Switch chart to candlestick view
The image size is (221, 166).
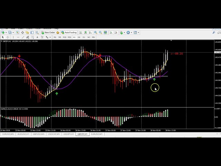(x=86, y=33)
